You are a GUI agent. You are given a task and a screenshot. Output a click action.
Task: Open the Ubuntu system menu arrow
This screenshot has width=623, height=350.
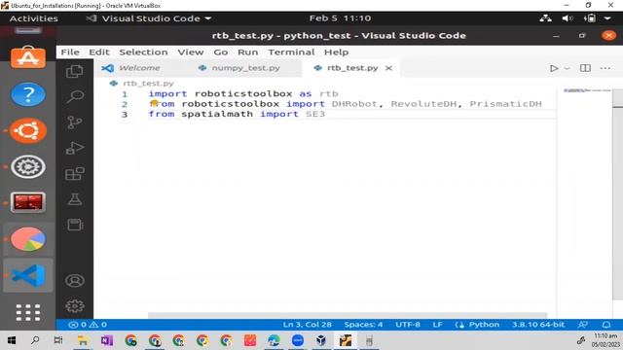click(x=607, y=18)
